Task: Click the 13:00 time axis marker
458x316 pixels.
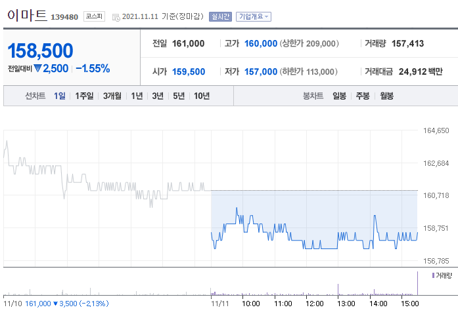Action: 346,304
